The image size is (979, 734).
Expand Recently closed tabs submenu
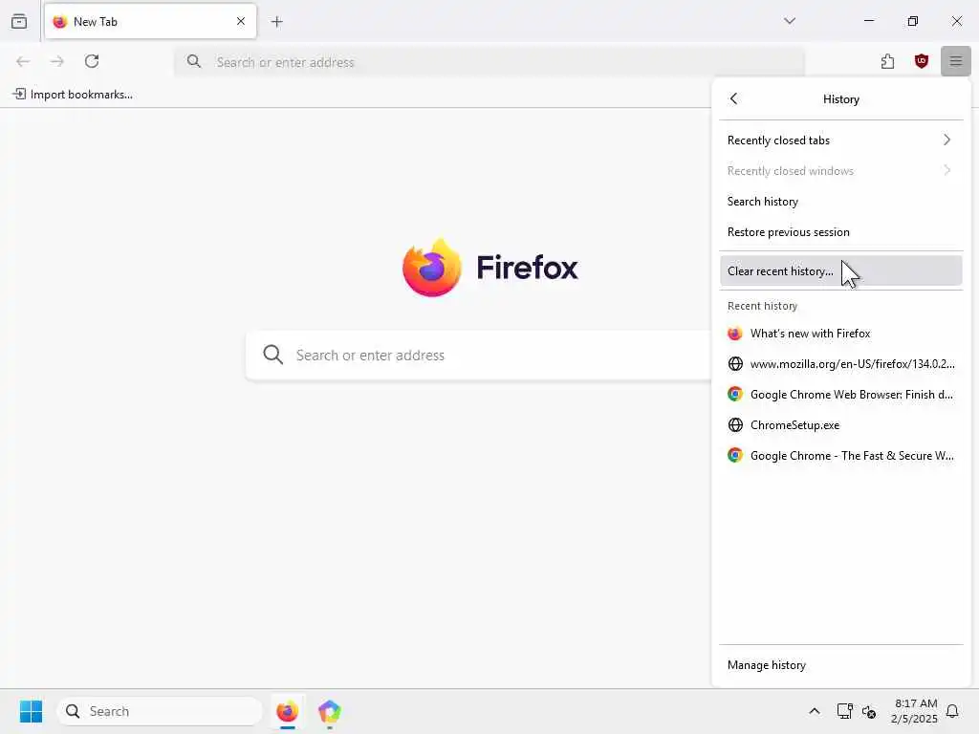[x=840, y=140]
